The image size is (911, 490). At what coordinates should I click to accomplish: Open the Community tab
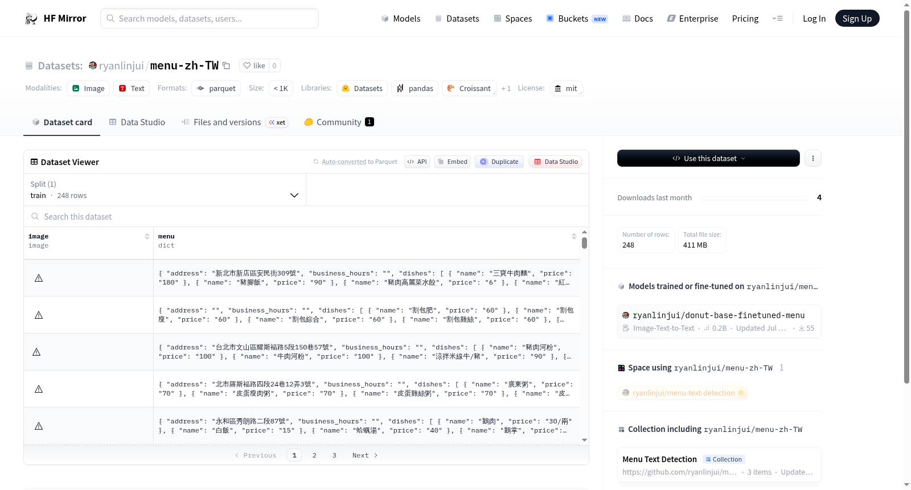(339, 122)
